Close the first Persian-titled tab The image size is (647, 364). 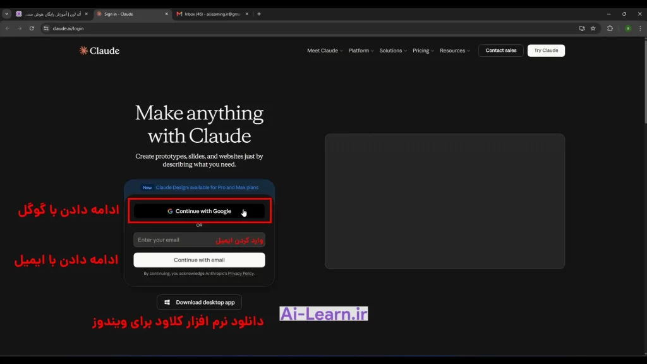click(x=86, y=14)
